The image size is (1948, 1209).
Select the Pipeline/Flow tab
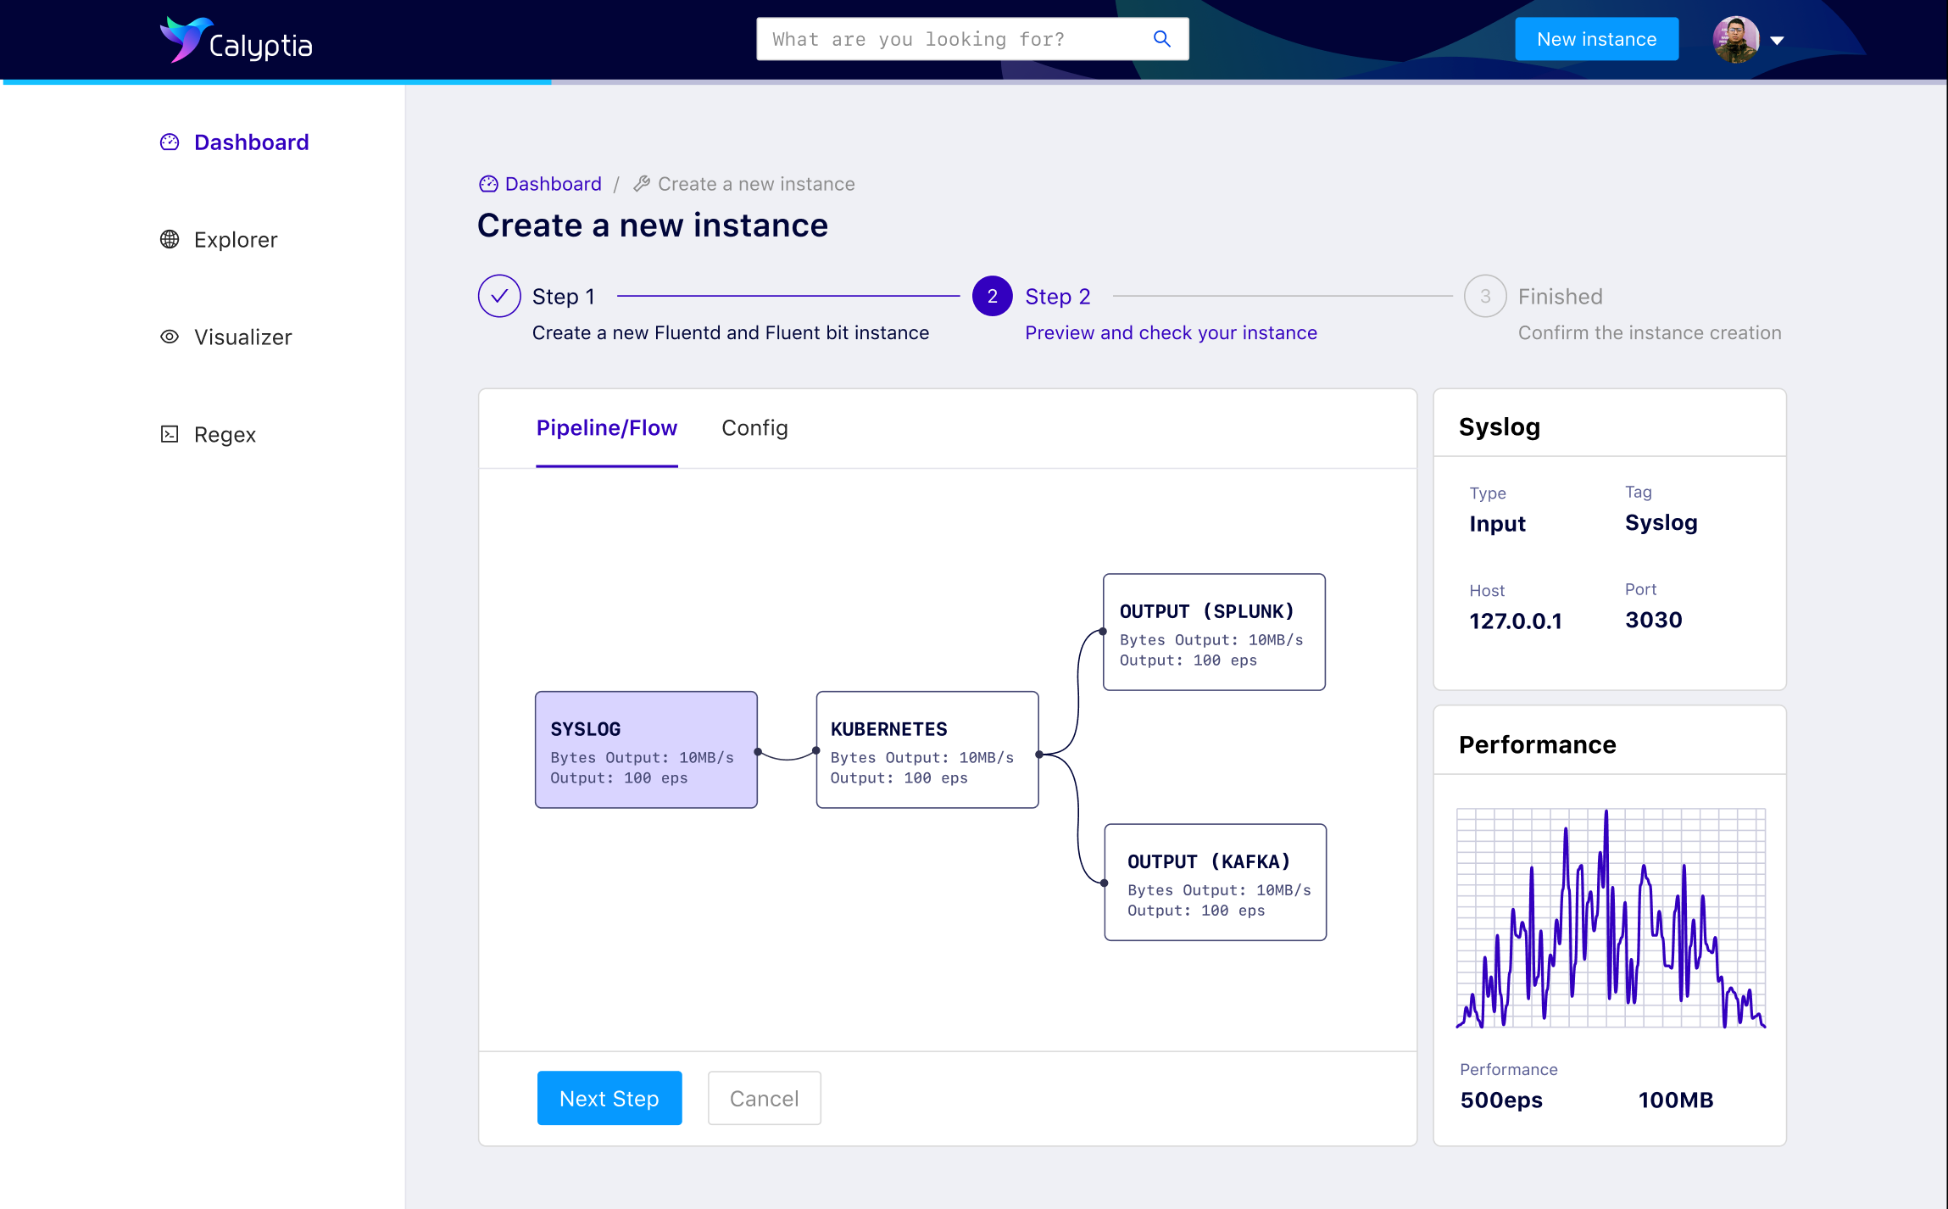pos(607,427)
